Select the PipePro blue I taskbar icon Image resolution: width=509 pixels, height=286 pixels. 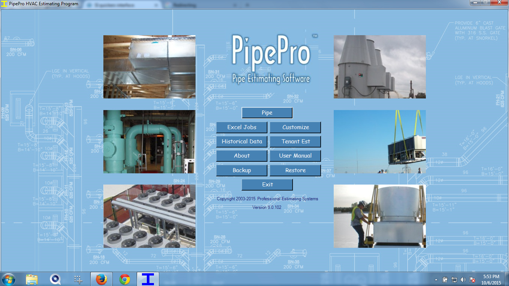(148, 279)
